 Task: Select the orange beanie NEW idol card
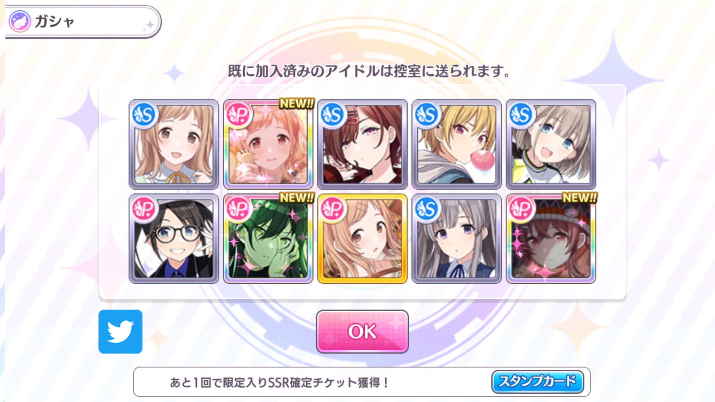(551, 239)
